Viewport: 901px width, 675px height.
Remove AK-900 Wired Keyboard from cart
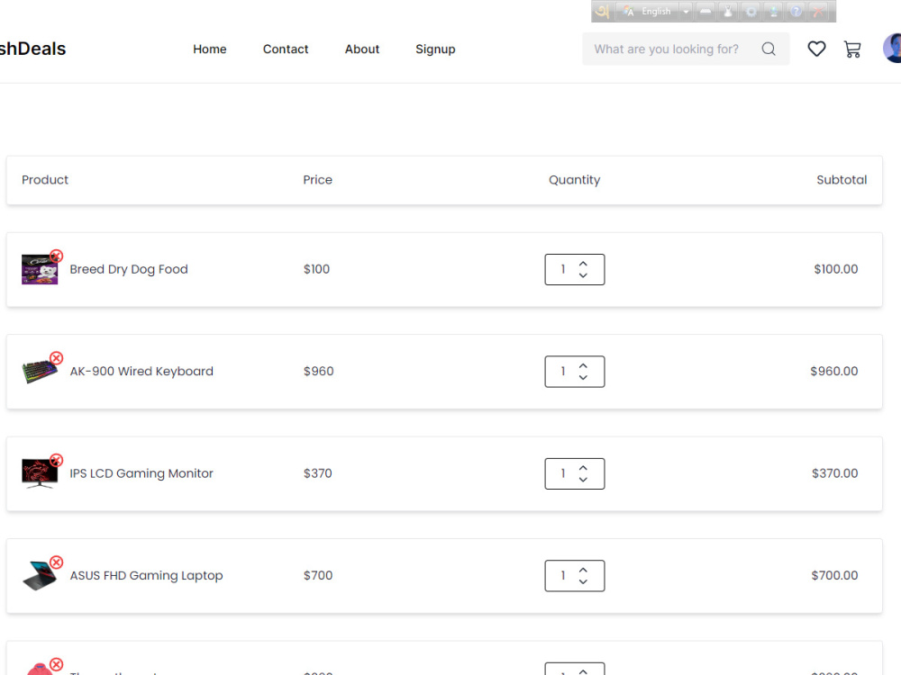click(x=56, y=358)
